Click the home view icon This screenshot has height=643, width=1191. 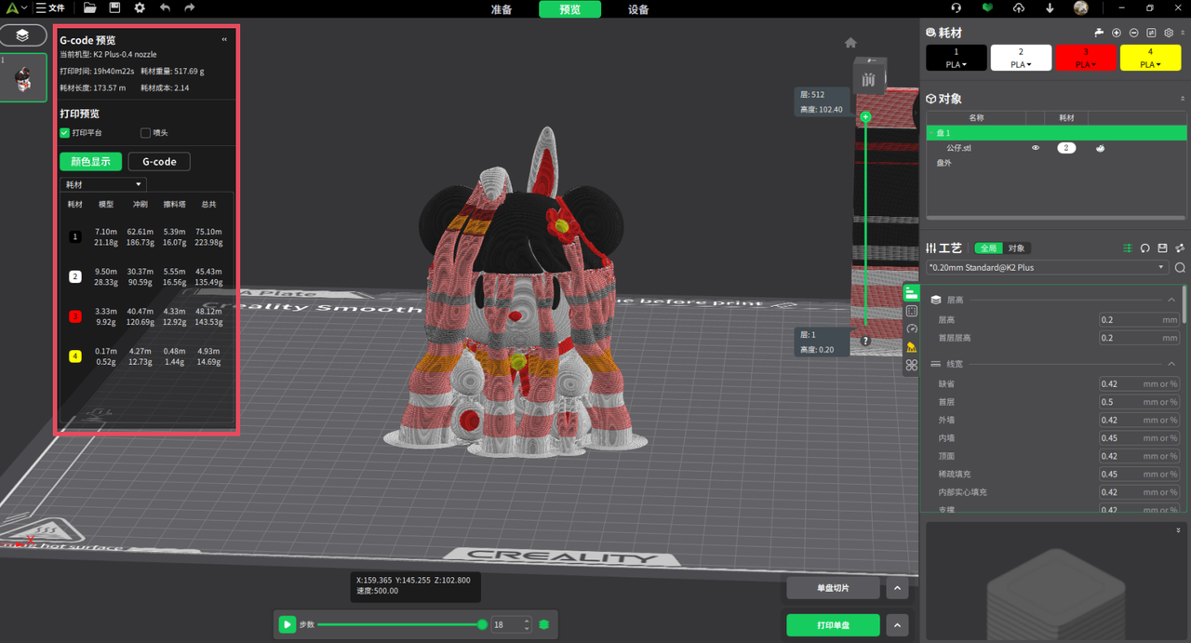click(x=850, y=43)
